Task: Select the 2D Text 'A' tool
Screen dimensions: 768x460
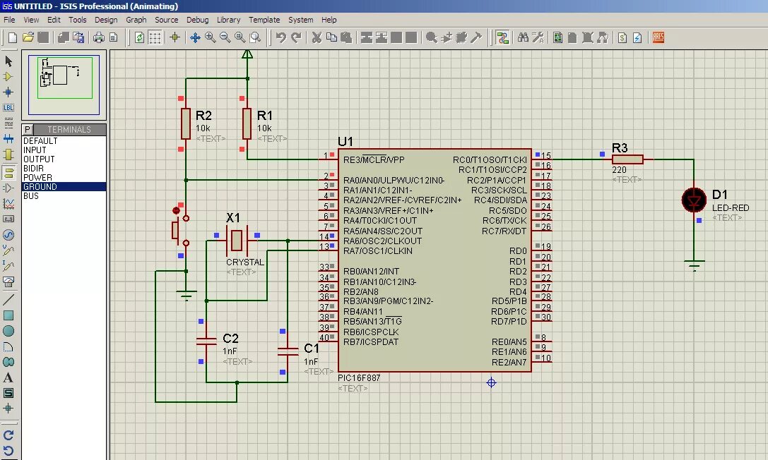Action: click(8, 377)
